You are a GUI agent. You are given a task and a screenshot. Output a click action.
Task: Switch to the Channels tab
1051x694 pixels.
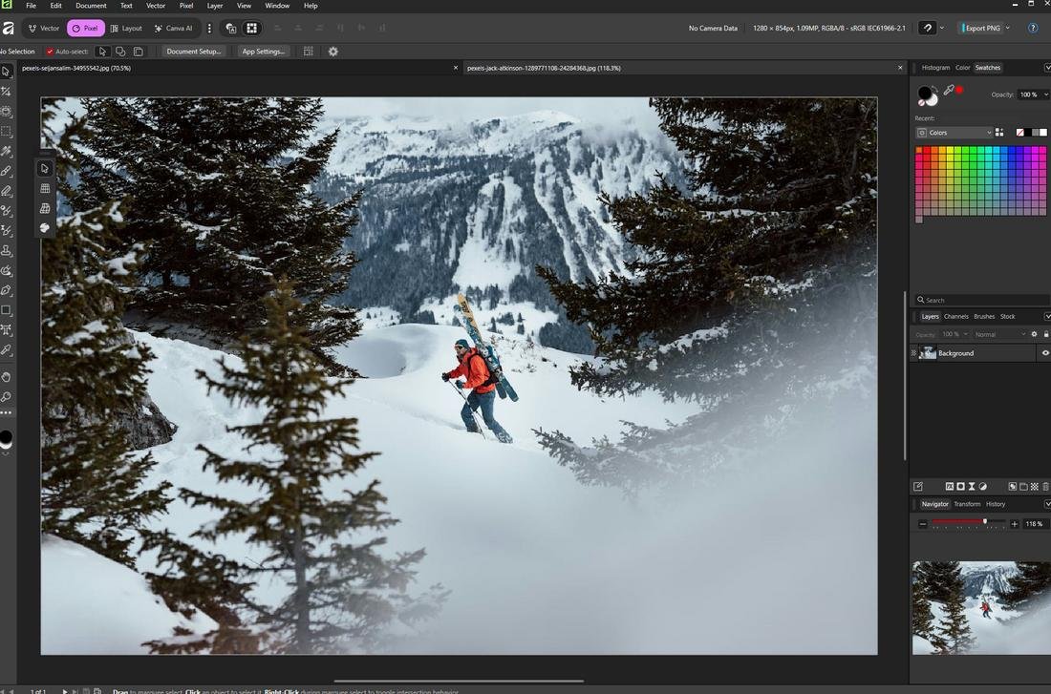click(x=956, y=316)
